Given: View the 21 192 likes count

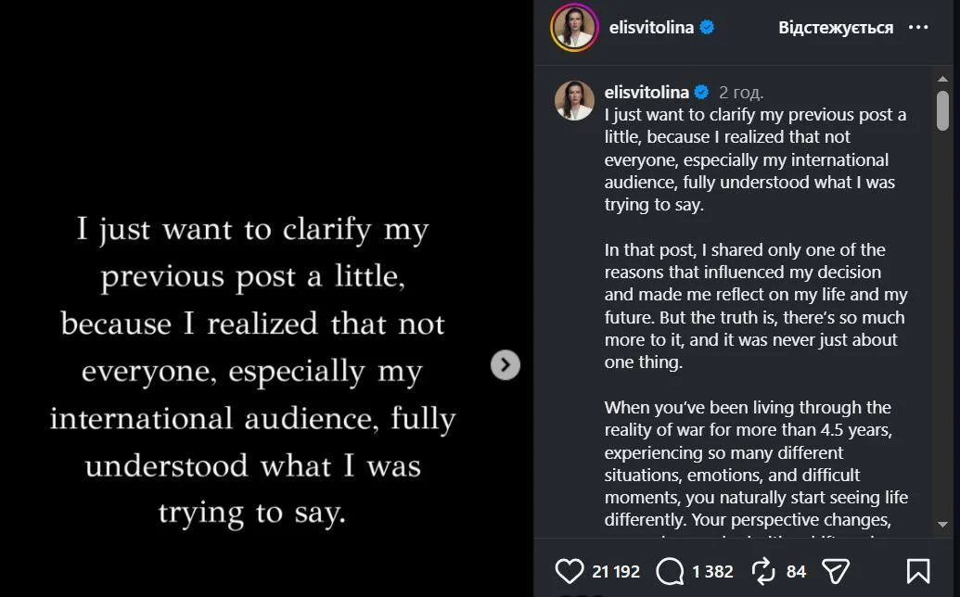Looking at the screenshot, I should (x=616, y=571).
